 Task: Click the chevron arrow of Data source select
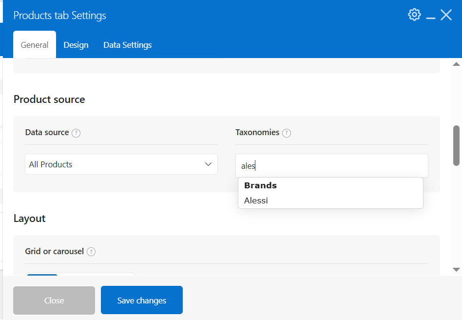coord(208,164)
